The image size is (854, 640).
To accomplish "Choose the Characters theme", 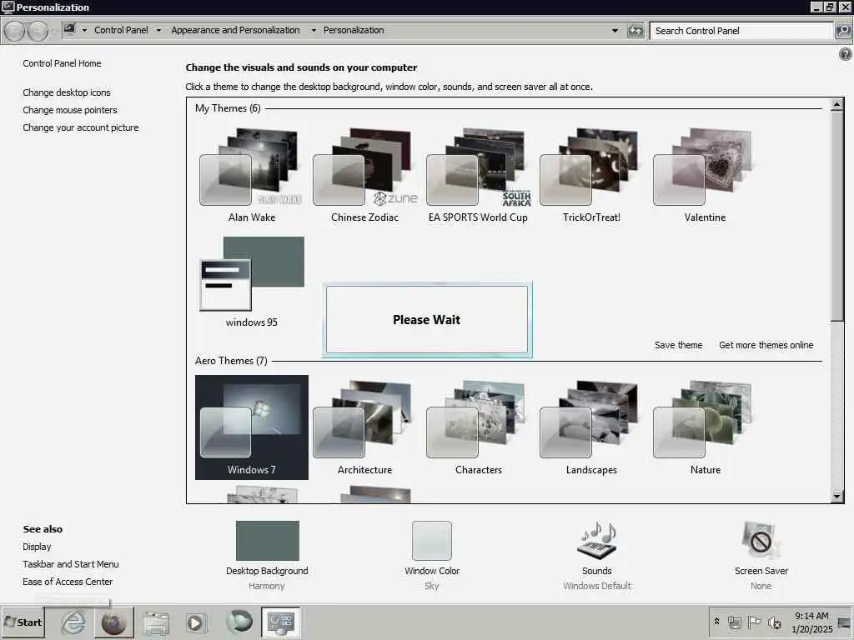I will tap(478, 427).
